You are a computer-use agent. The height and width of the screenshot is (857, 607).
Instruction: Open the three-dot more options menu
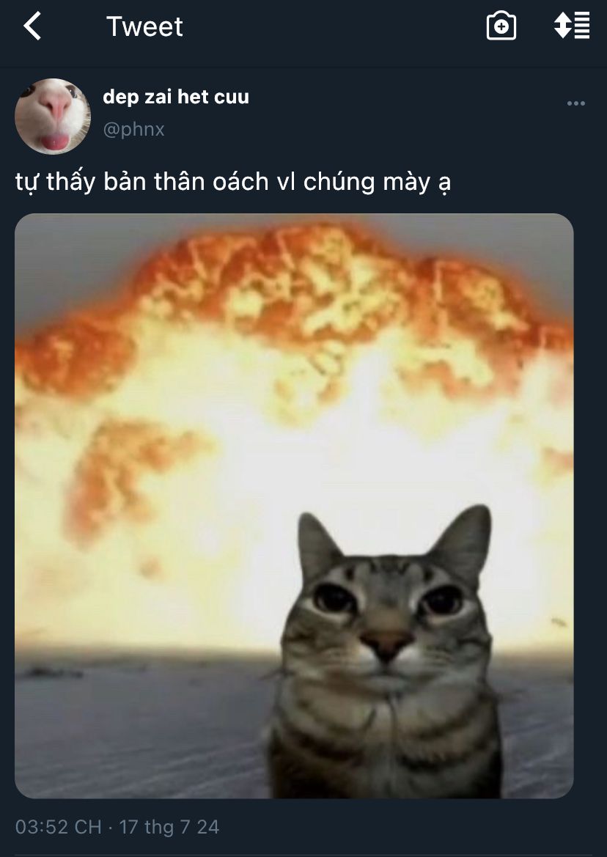576,103
